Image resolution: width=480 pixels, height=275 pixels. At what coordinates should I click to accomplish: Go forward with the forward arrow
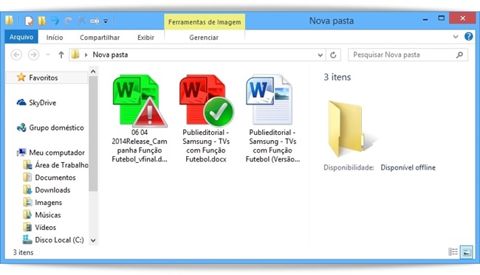tap(33, 55)
